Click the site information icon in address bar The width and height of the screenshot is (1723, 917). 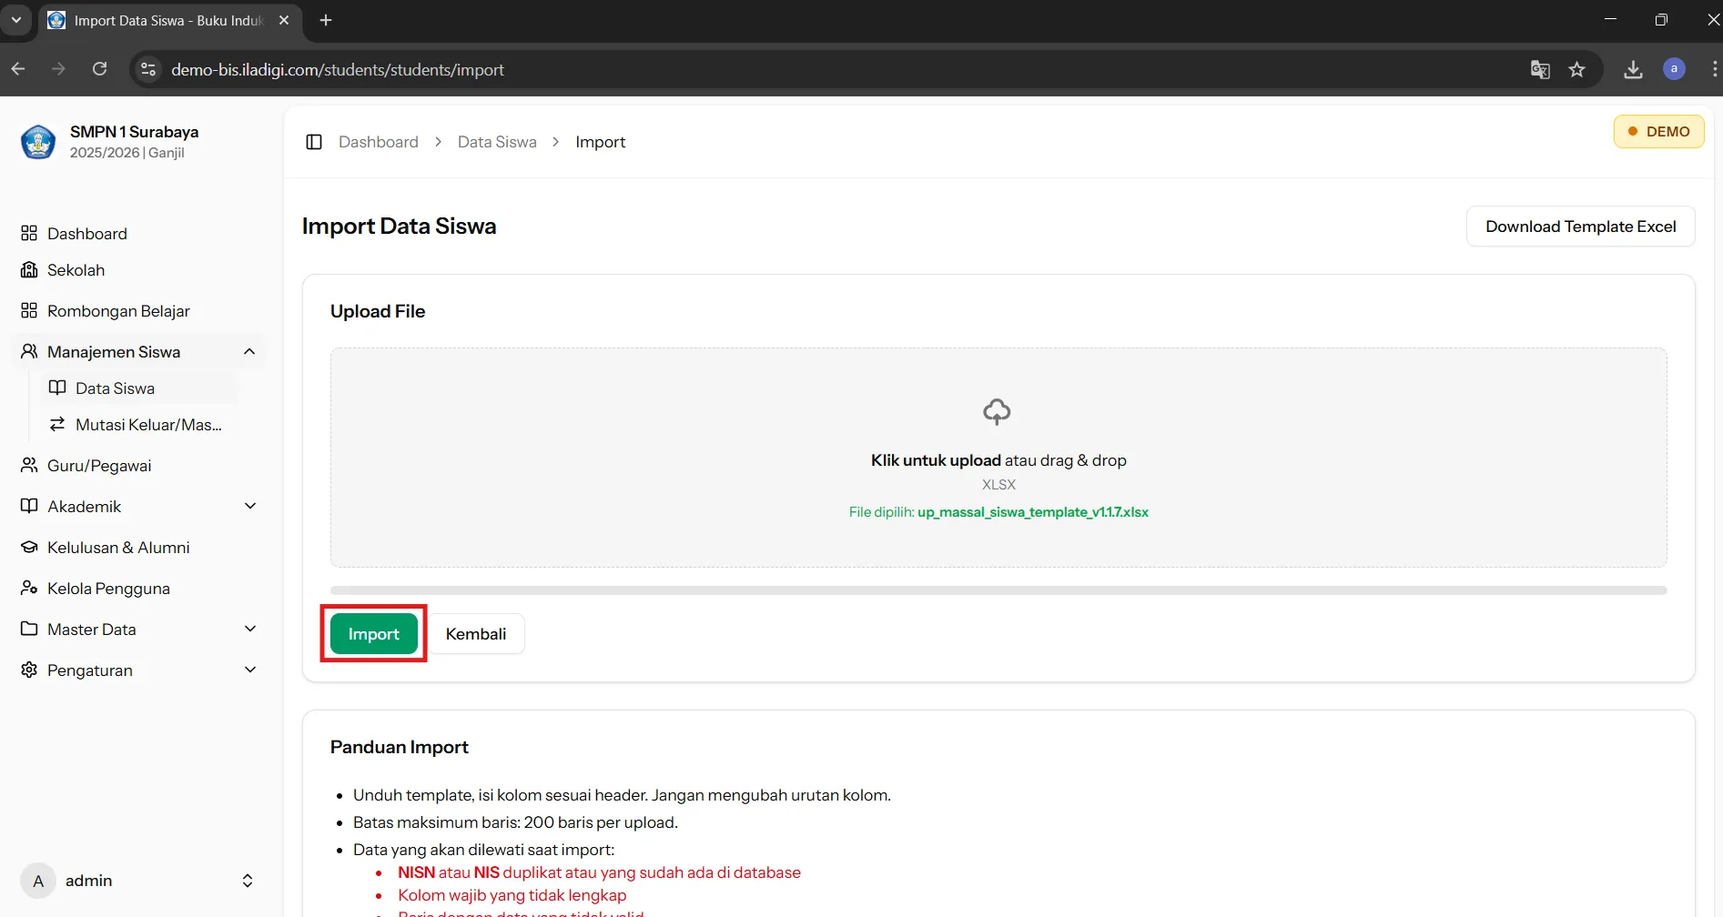148,69
